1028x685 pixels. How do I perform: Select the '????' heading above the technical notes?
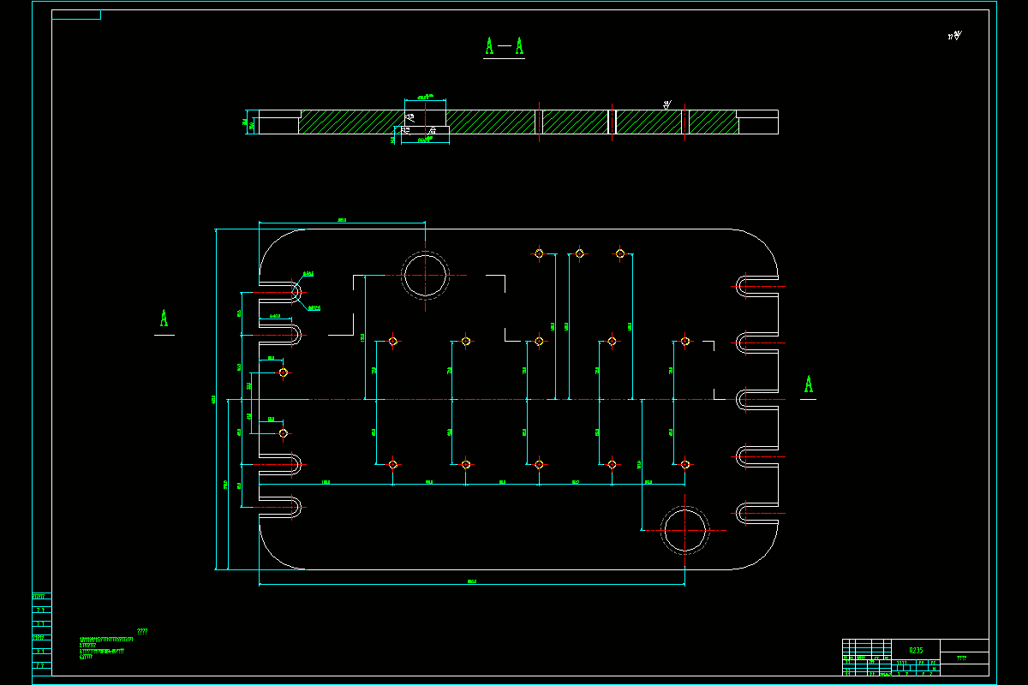pos(142,631)
